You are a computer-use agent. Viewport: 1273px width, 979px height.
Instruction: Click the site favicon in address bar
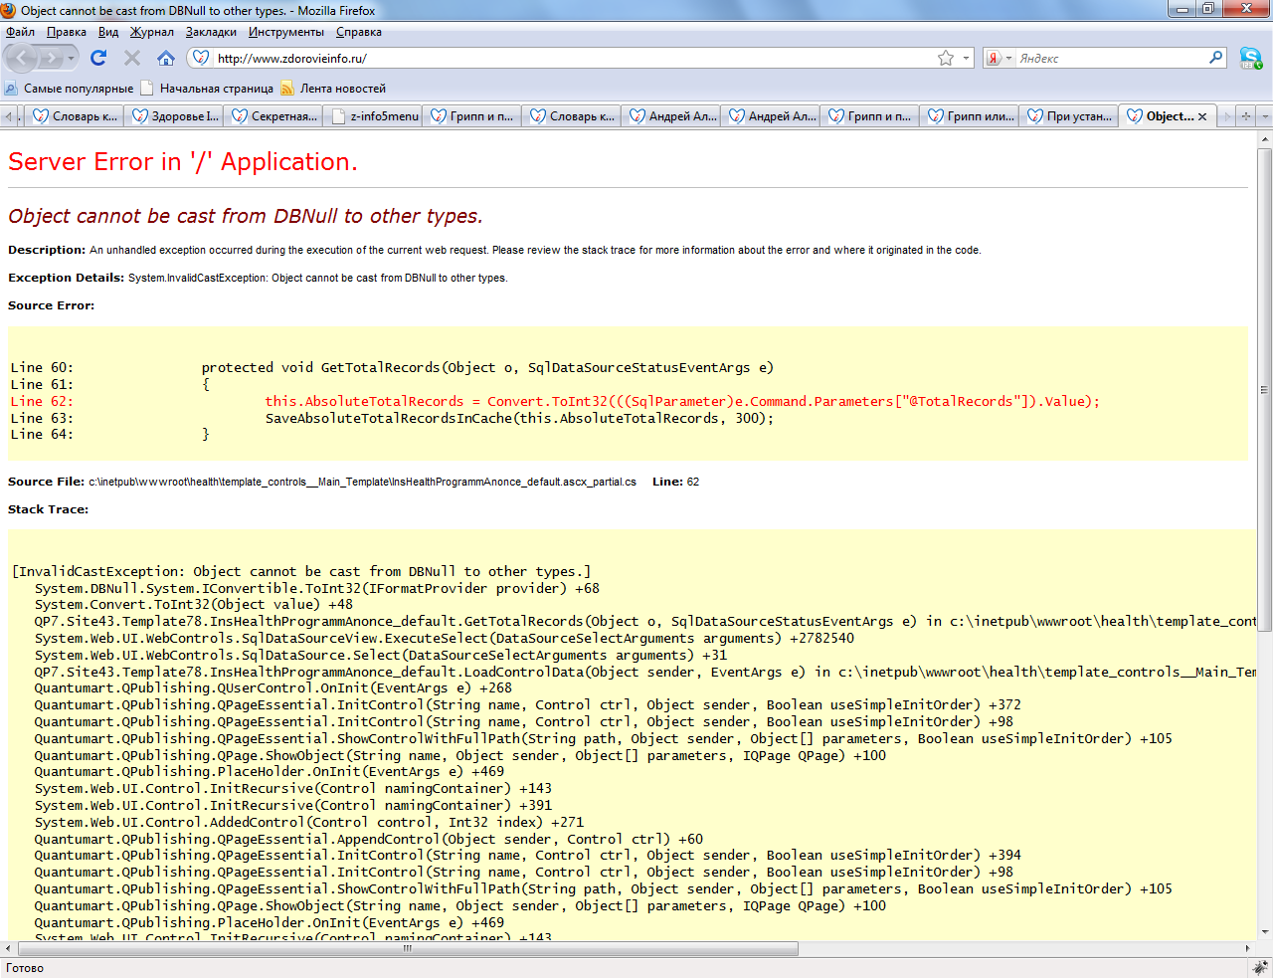200,58
